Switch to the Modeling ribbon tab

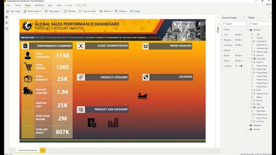pyautogui.click(x=39, y=5)
